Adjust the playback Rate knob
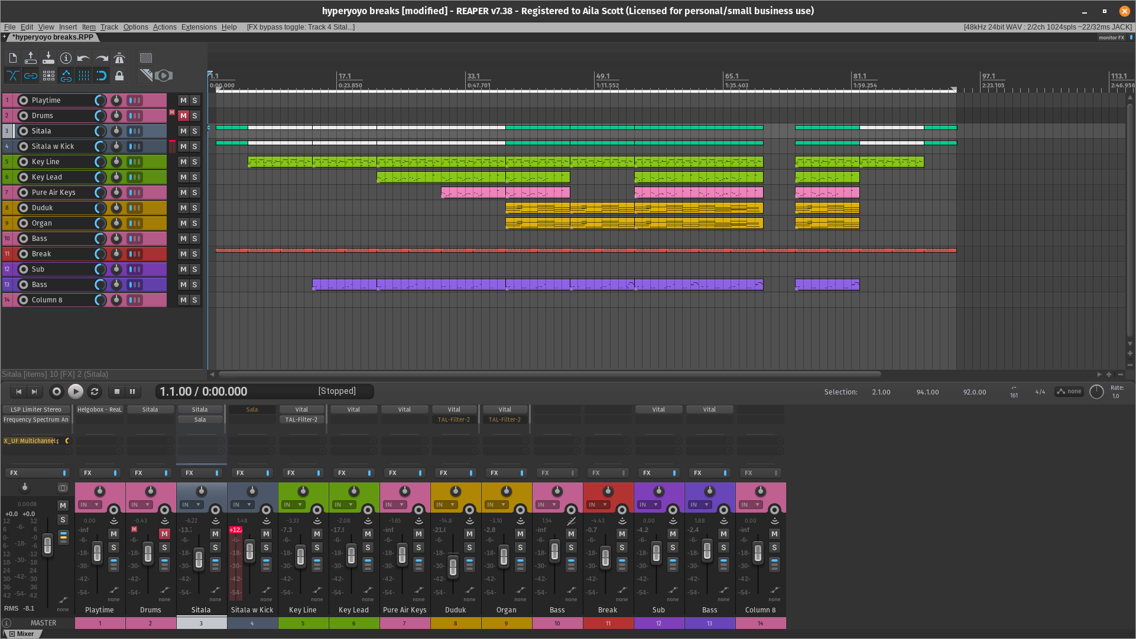Viewport: 1136px width, 639px height. 1096,392
